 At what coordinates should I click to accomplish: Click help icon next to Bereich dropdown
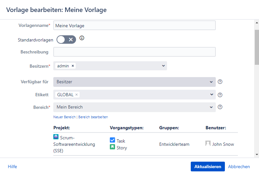coord(220,107)
